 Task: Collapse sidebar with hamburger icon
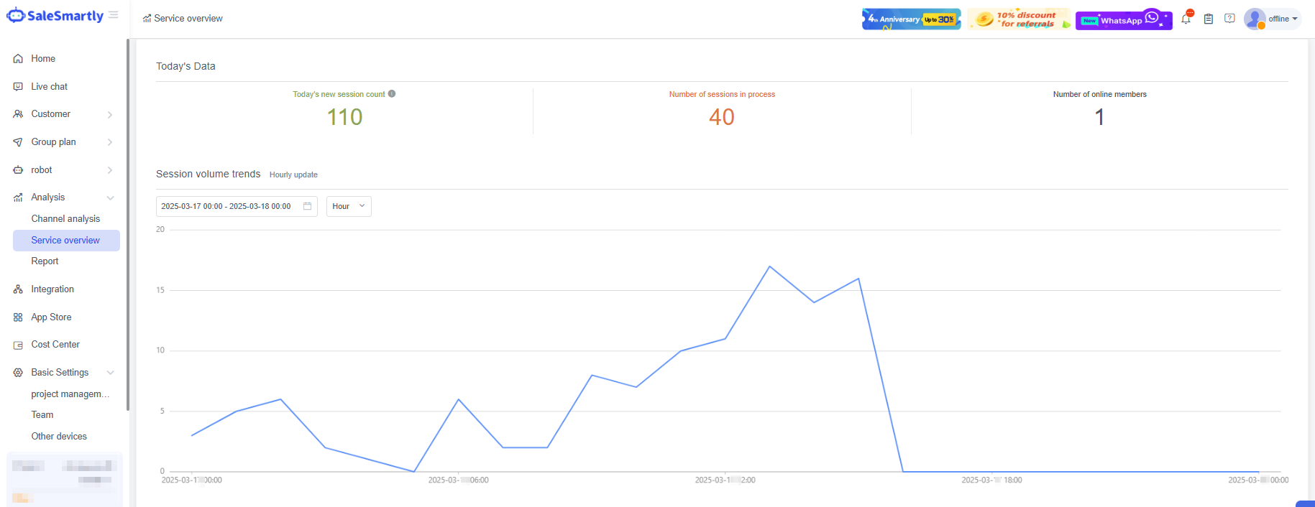pos(114,15)
